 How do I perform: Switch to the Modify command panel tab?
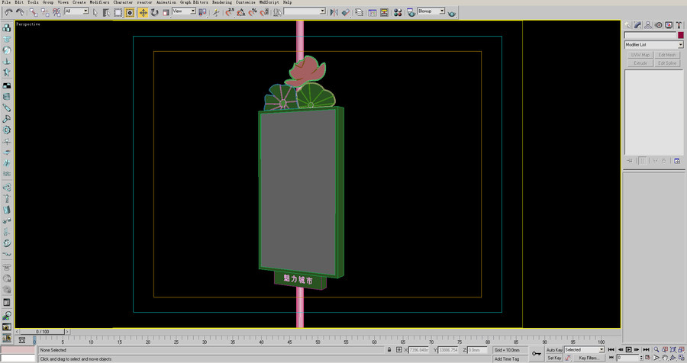click(638, 25)
